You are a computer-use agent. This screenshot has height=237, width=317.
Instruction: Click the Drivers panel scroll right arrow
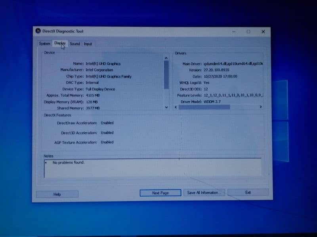pyautogui.click(x=260, y=107)
